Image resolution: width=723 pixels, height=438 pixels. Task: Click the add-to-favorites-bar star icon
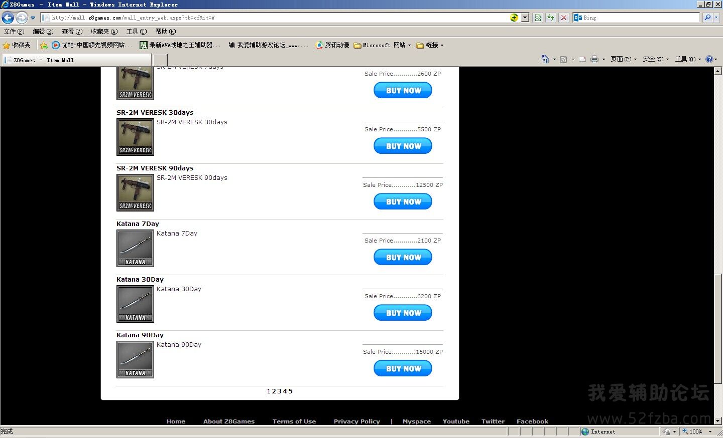coord(44,45)
